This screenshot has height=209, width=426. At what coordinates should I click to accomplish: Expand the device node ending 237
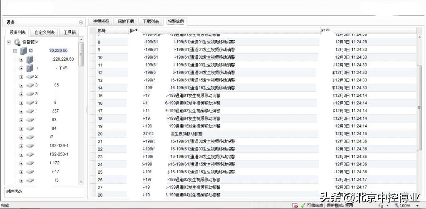22,111
